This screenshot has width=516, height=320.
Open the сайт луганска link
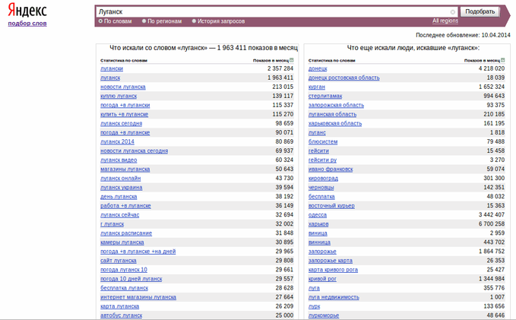(x=118, y=261)
